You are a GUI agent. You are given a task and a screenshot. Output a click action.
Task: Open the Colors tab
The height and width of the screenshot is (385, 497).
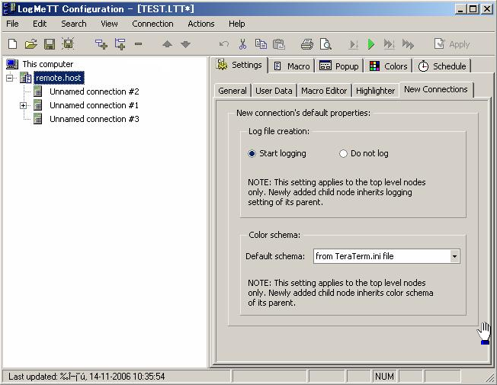pyautogui.click(x=389, y=66)
